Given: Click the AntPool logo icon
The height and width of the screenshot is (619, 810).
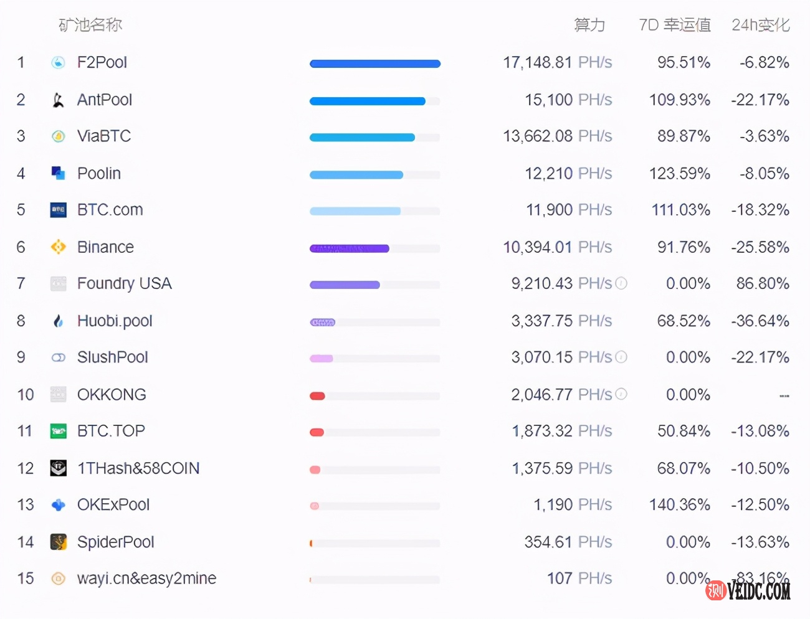Looking at the screenshot, I should pos(58,100).
